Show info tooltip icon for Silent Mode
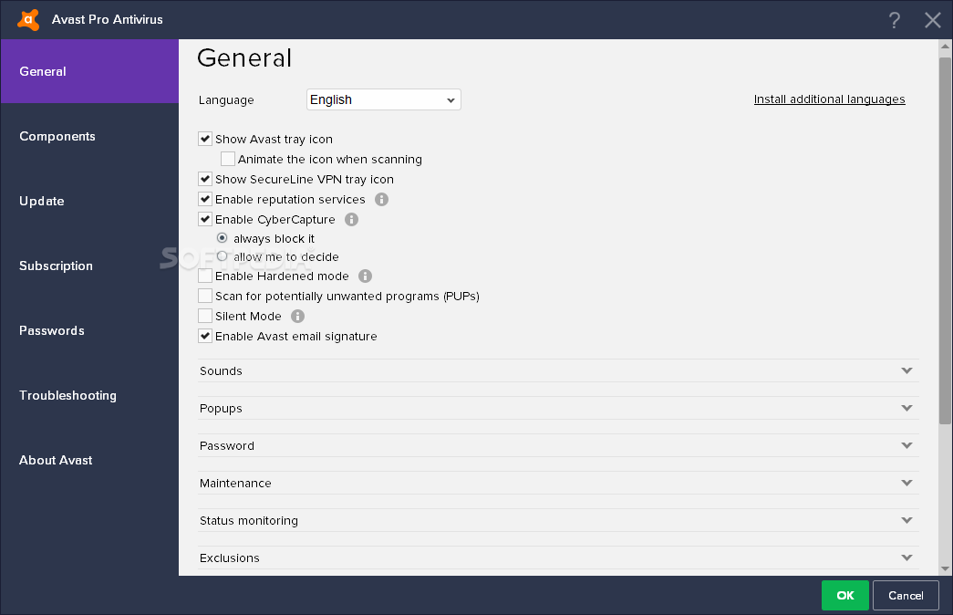 [297, 317]
